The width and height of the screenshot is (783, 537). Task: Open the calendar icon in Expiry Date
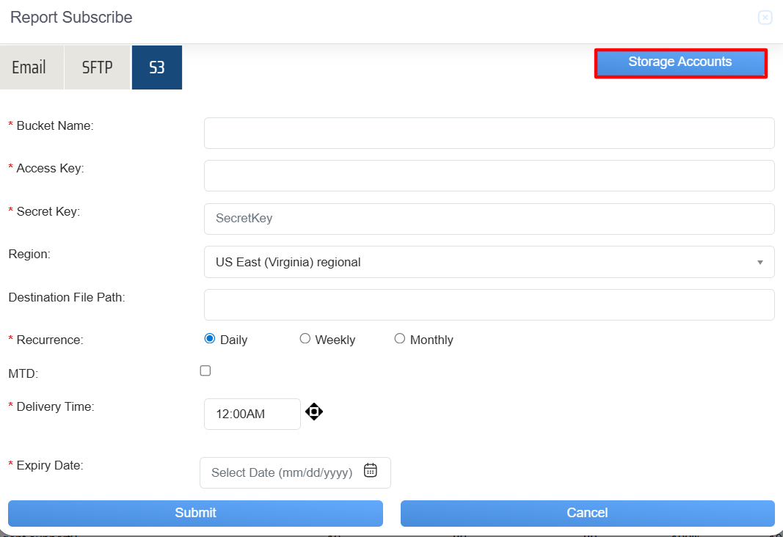[371, 471]
